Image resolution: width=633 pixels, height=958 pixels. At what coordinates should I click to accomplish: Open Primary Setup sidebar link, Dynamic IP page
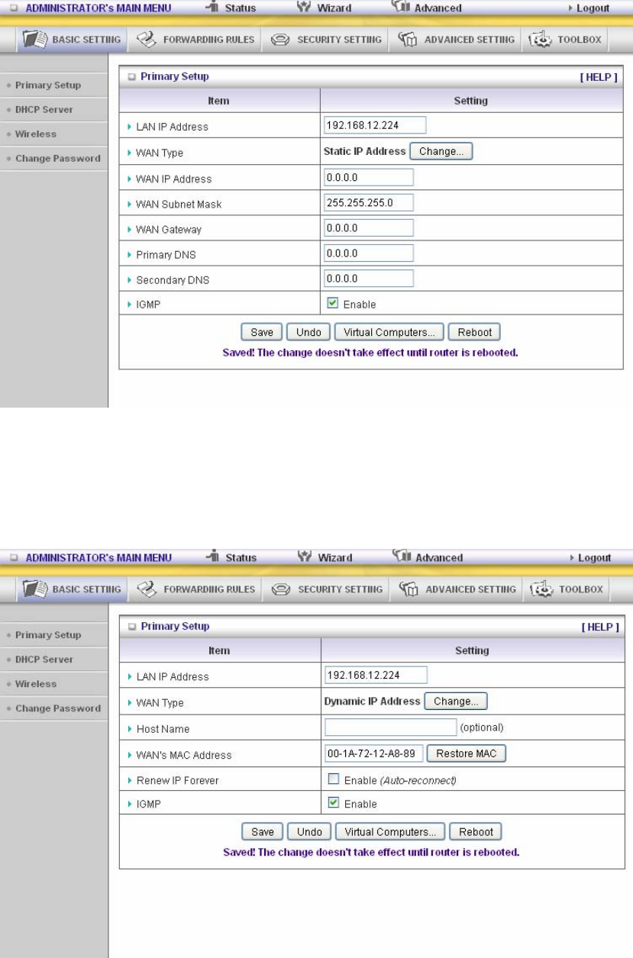point(47,635)
